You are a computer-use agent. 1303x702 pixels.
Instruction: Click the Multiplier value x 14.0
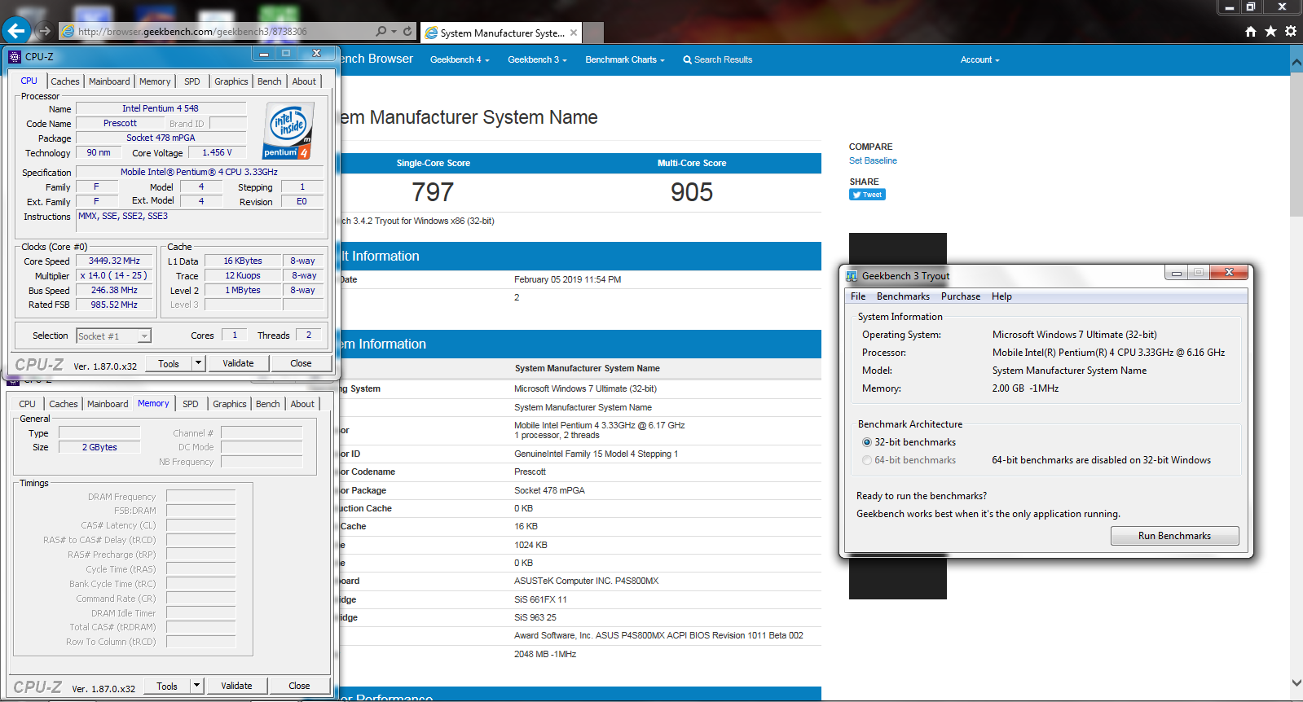(113, 275)
